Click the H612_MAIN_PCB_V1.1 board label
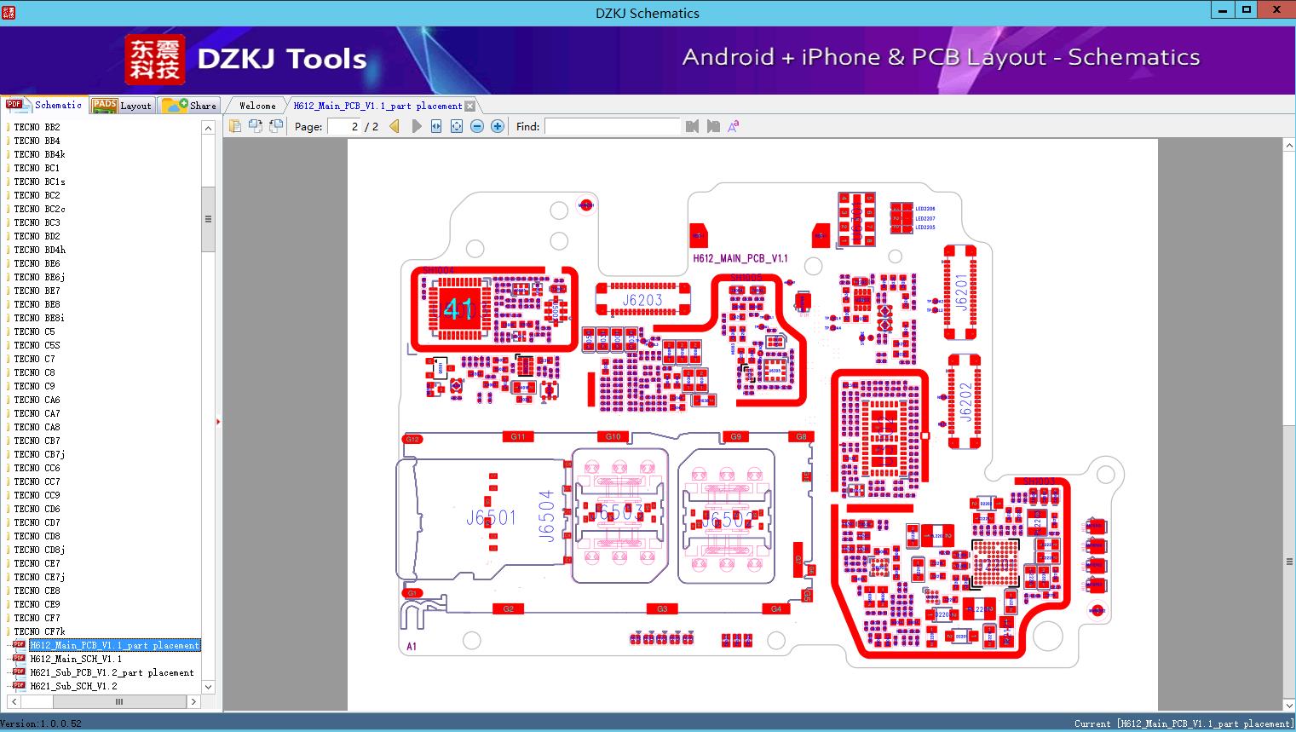 pos(740,258)
